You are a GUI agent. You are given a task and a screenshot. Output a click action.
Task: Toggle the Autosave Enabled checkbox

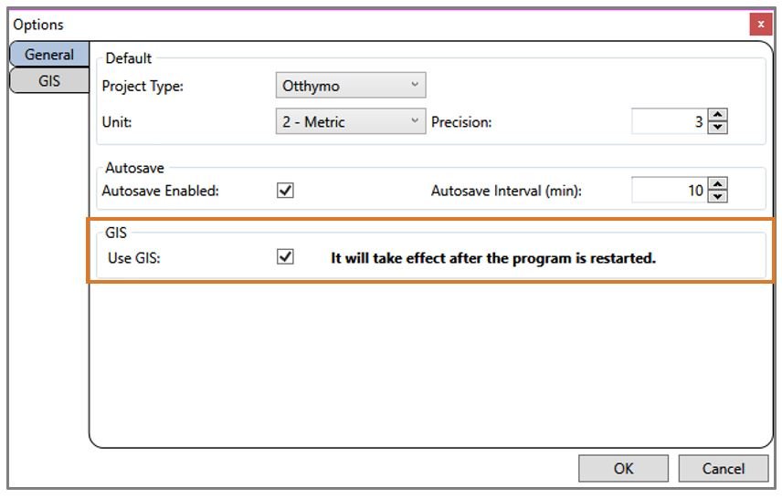click(285, 191)
